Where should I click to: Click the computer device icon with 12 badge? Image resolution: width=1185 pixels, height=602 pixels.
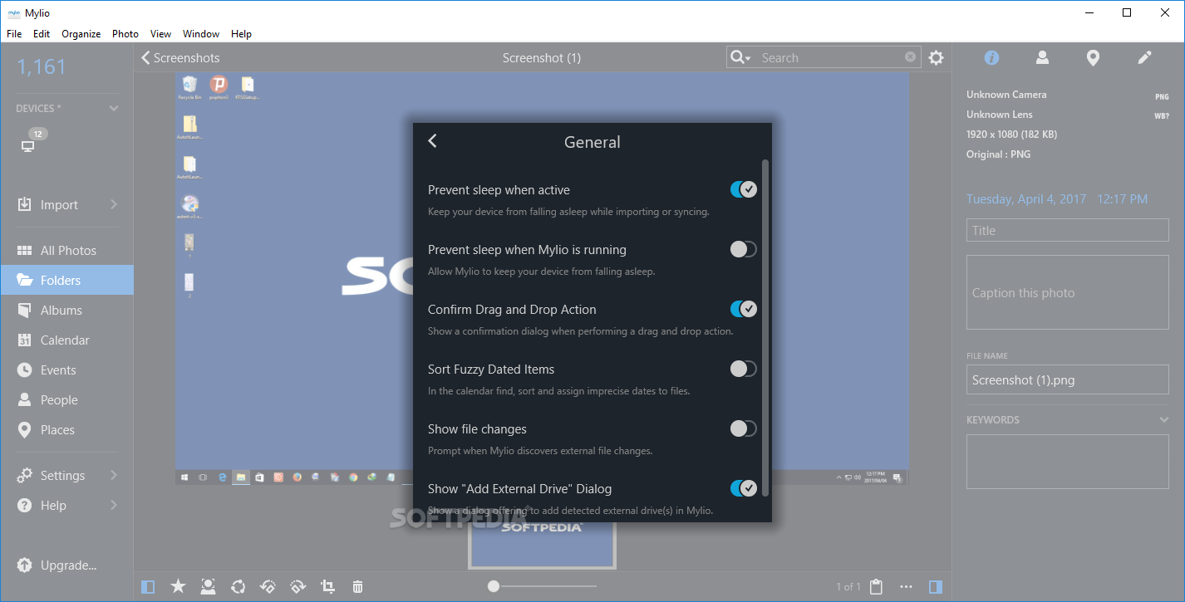tap(27, 146)
